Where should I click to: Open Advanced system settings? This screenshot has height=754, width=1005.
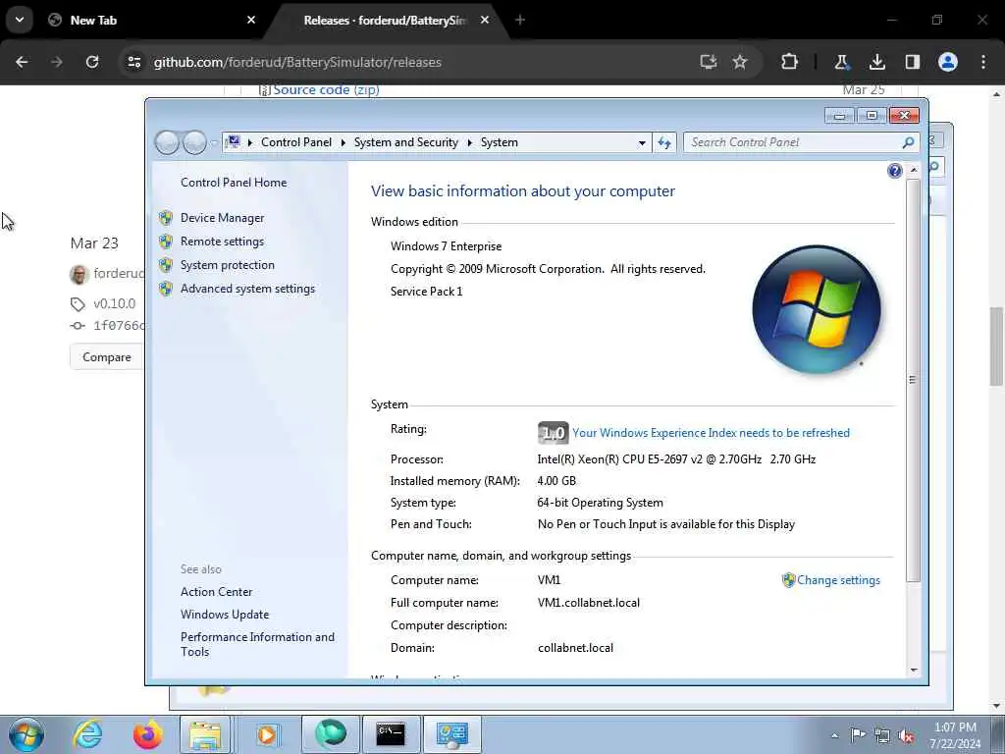pyautogui.click(x=247, y=290)
